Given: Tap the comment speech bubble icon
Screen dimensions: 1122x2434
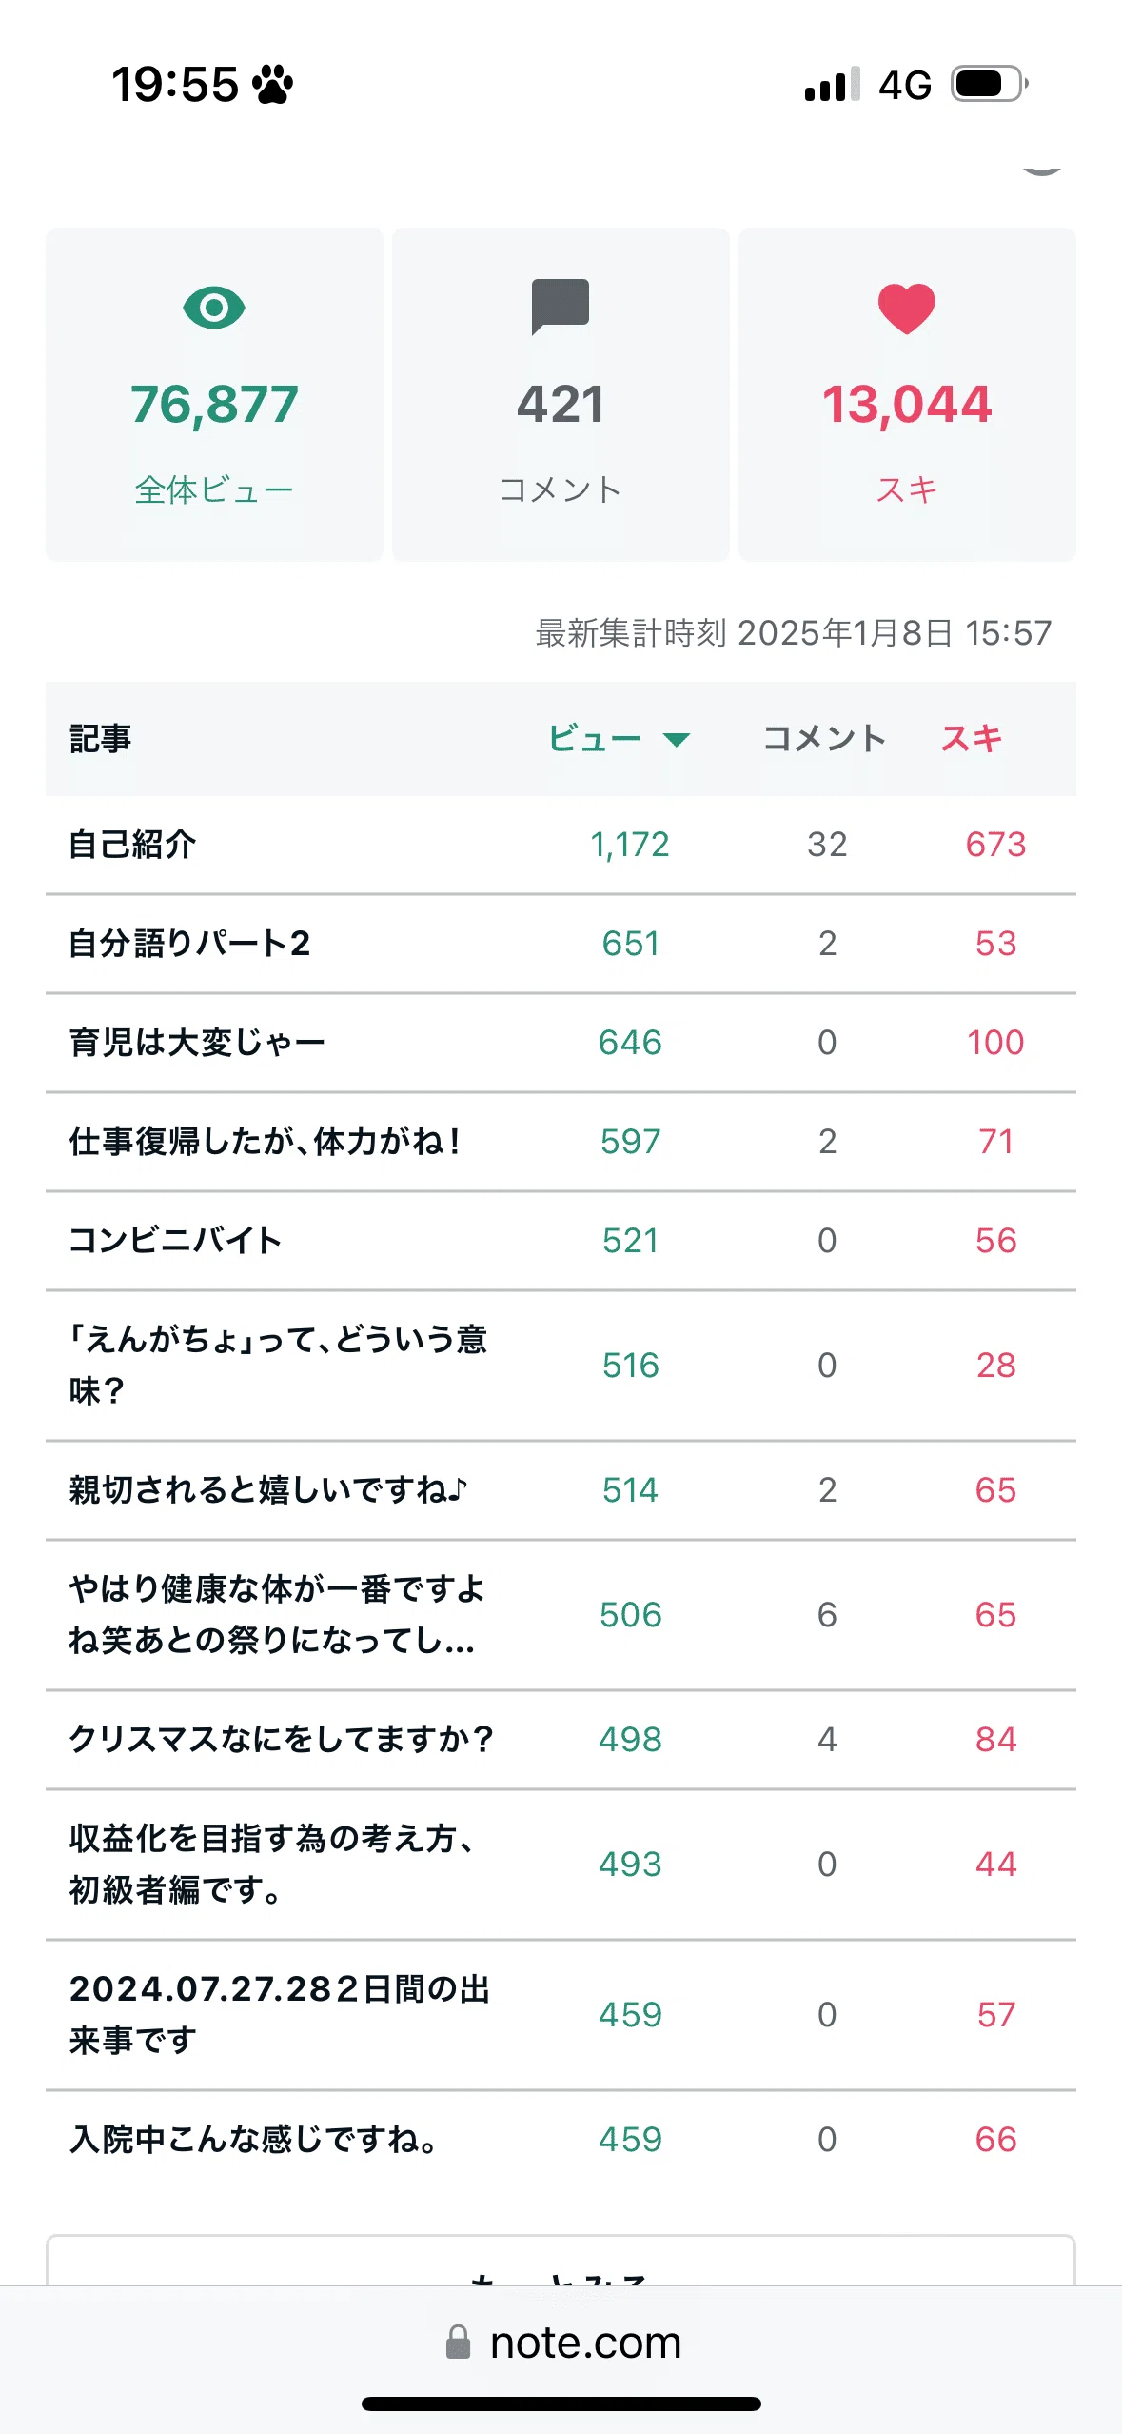Looking at the screenshot, I should [x=561, y=307].
